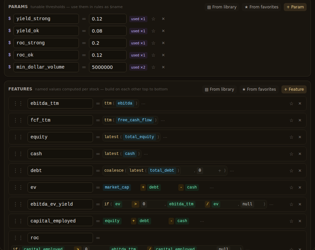Click the debt row drag handle

(18, 171)
